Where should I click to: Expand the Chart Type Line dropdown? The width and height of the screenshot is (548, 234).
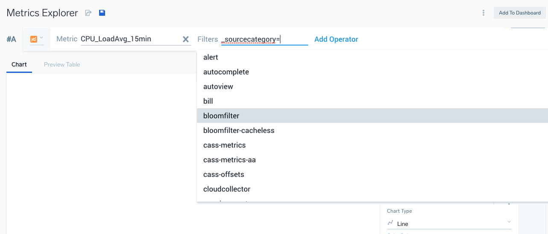pos(509,222)
